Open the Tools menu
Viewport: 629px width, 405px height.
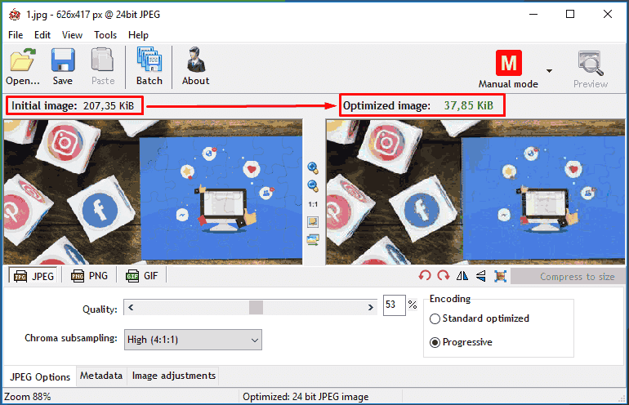click(105, 35)
